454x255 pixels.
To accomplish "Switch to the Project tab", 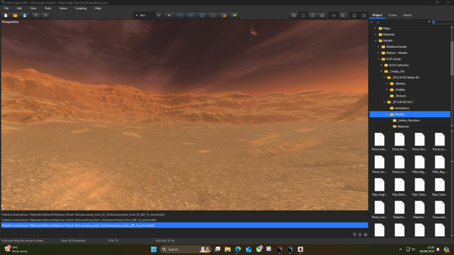I will (377, 15).
